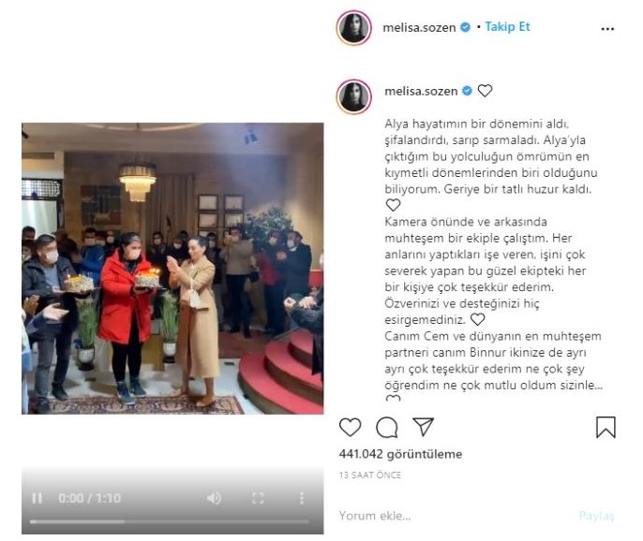Toggle fullscreen mode on the video

click(258, 498)
